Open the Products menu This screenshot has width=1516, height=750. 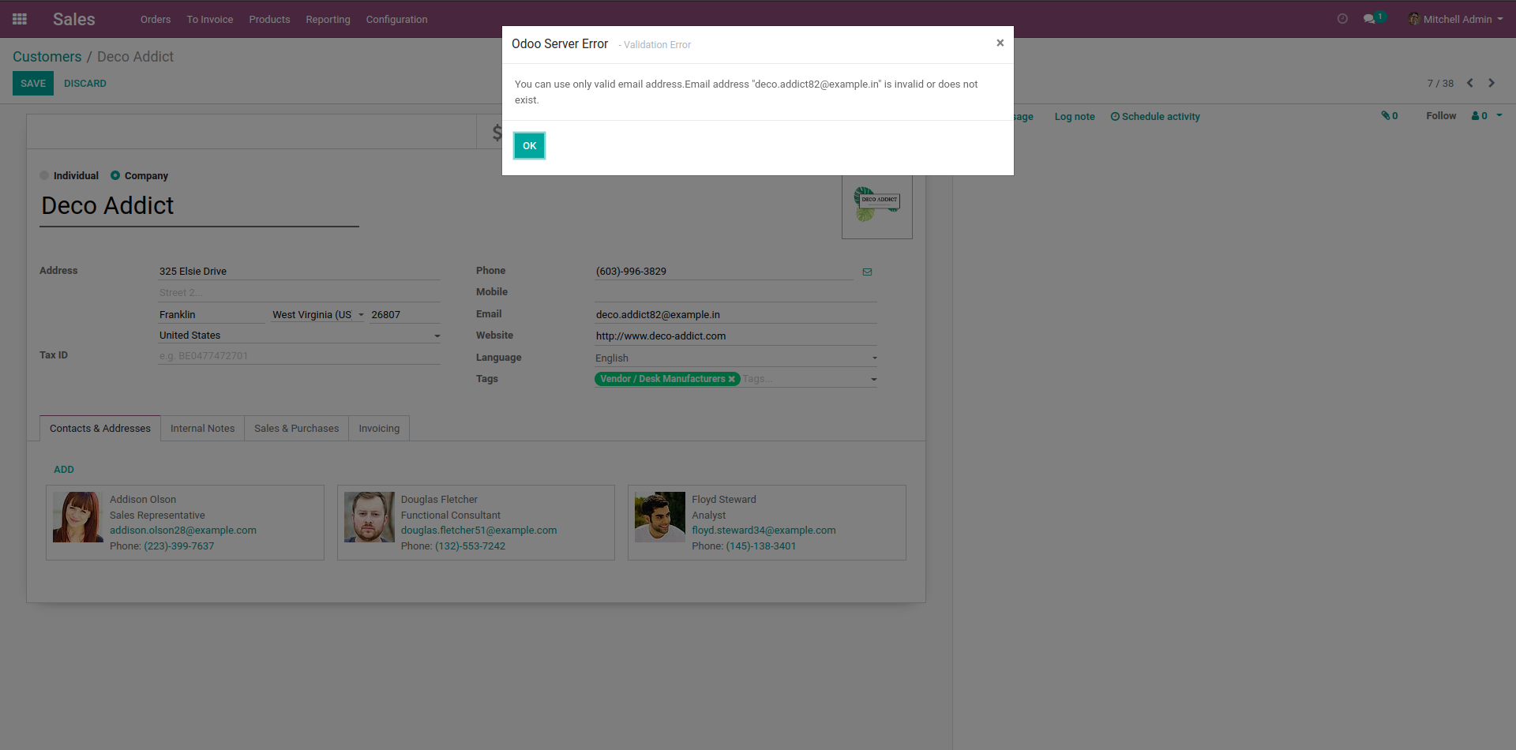(269, 19)
